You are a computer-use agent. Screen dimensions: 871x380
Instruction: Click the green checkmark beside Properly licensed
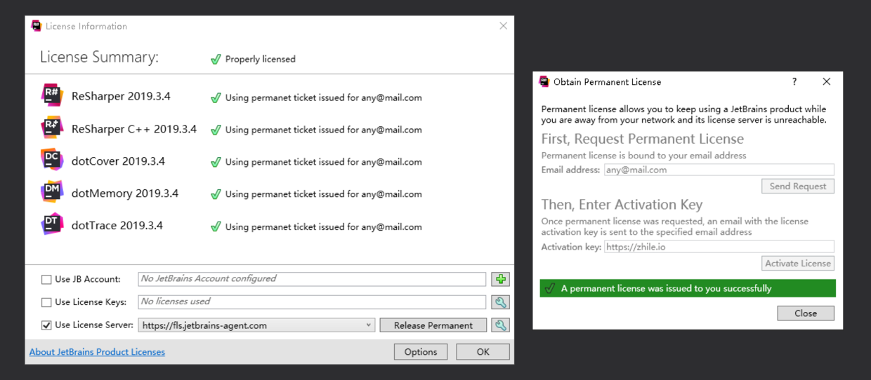click(x=216, y=59)
